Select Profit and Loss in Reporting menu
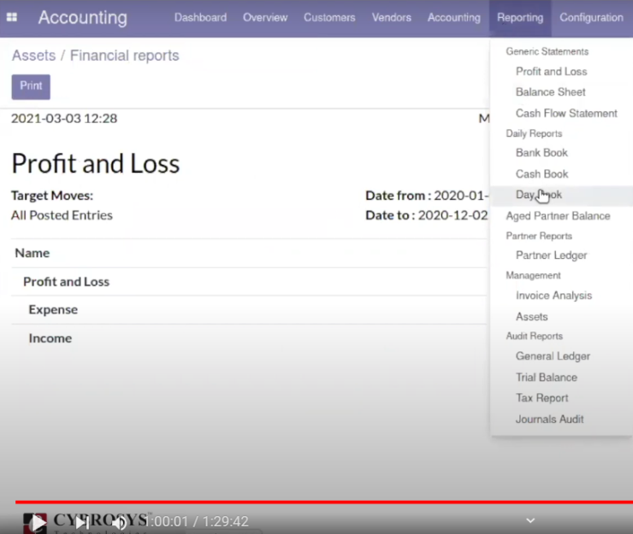This screenshot has height=534, width=633. [552, 72]
